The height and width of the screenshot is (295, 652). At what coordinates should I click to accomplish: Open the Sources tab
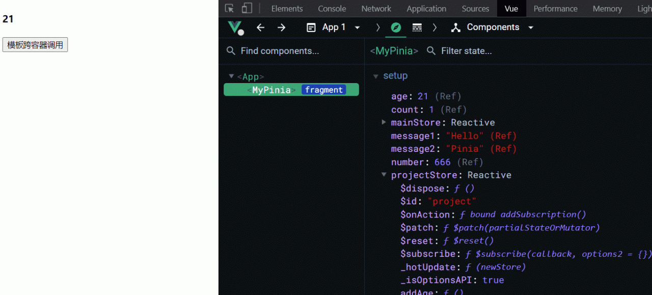point(475,9)
